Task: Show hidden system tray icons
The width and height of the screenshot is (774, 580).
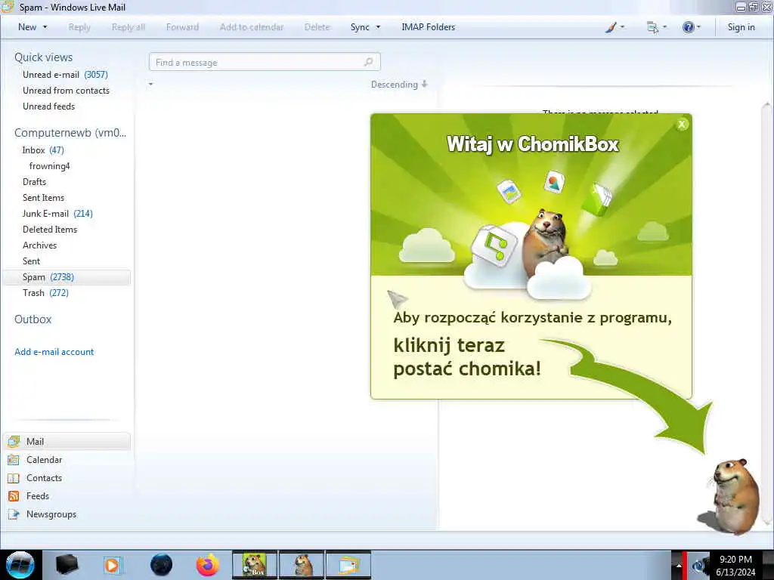Action: [678, 566]
